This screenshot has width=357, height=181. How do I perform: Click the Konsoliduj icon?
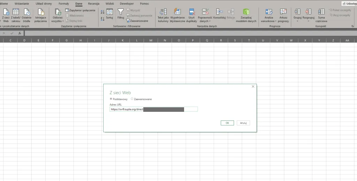coord(219,12)
